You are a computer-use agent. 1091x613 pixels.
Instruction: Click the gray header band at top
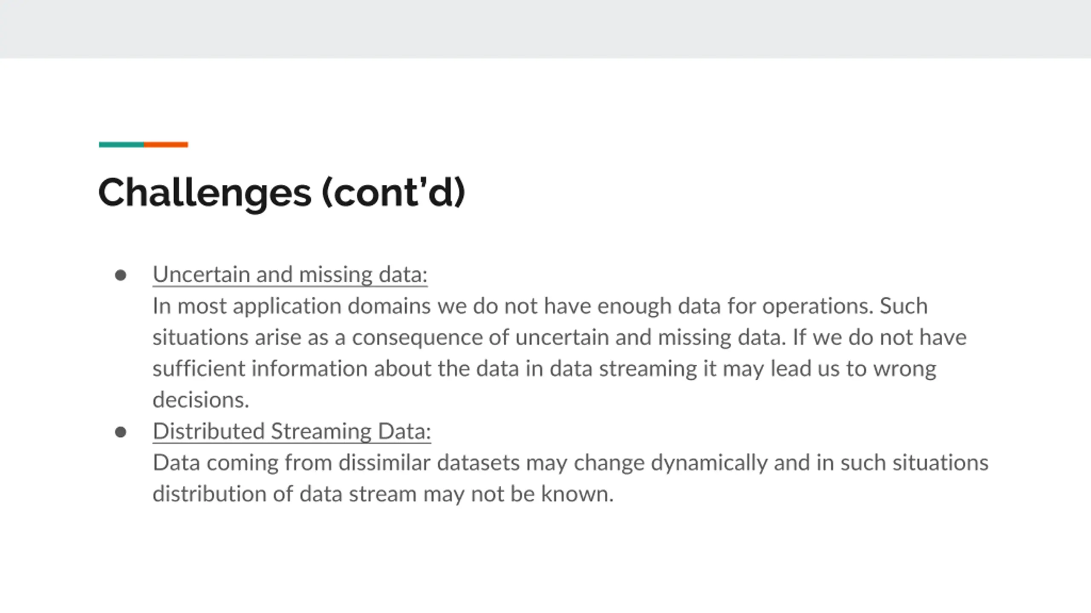(x=545, y=29)
